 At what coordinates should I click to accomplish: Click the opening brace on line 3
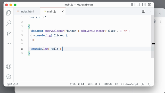tap(29, 26)
